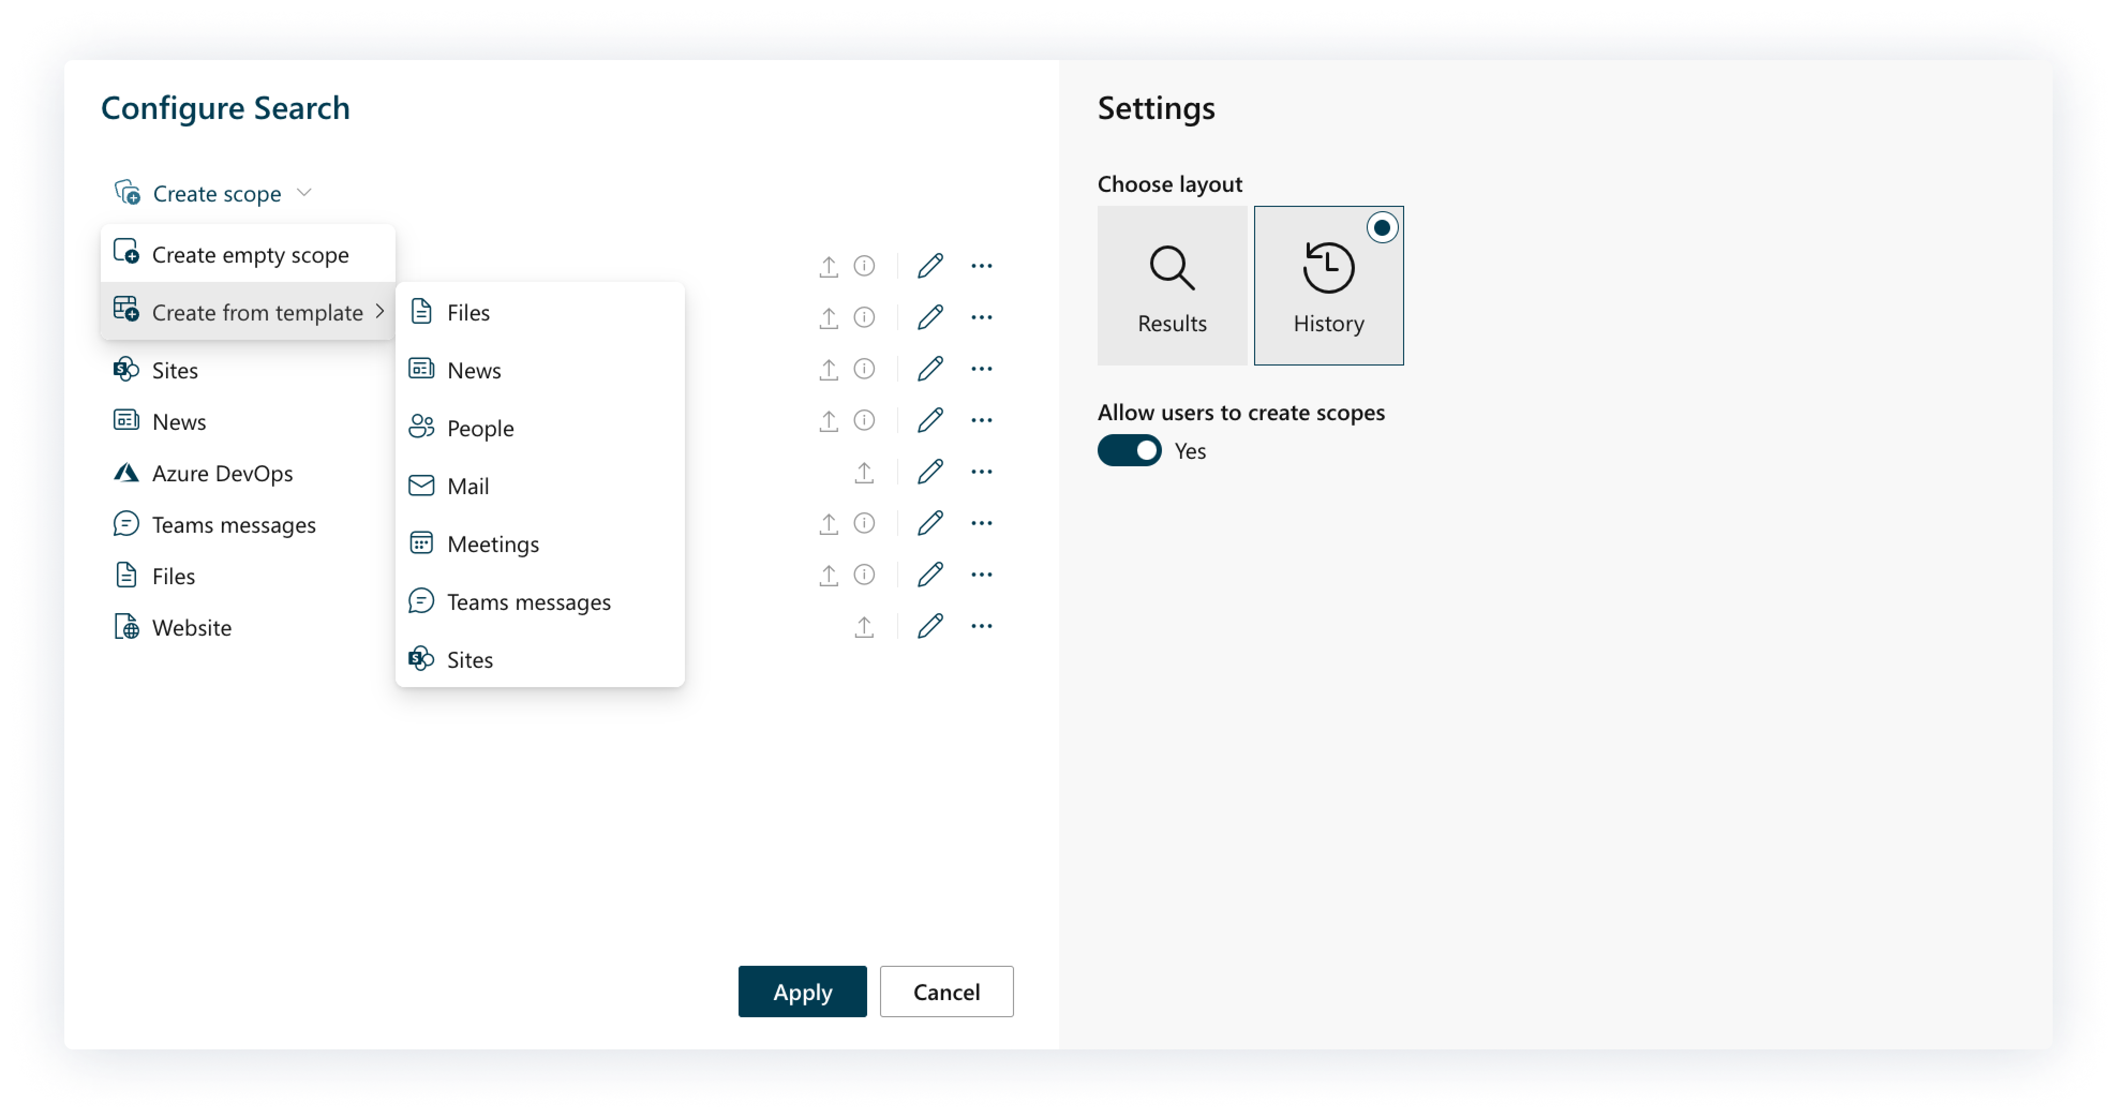Open more options for the Website scope
2117x1118 pixels.
(981, 627)
